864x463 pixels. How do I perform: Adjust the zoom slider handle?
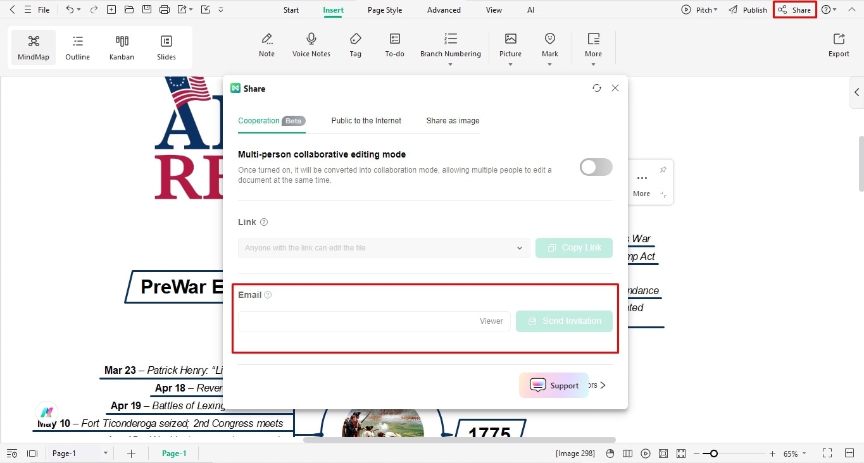[x=714, y=454]
